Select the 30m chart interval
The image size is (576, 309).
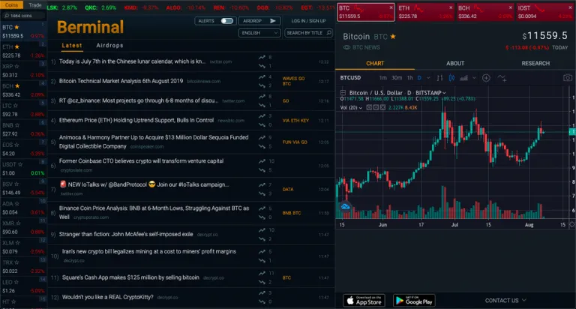point(396,78)
